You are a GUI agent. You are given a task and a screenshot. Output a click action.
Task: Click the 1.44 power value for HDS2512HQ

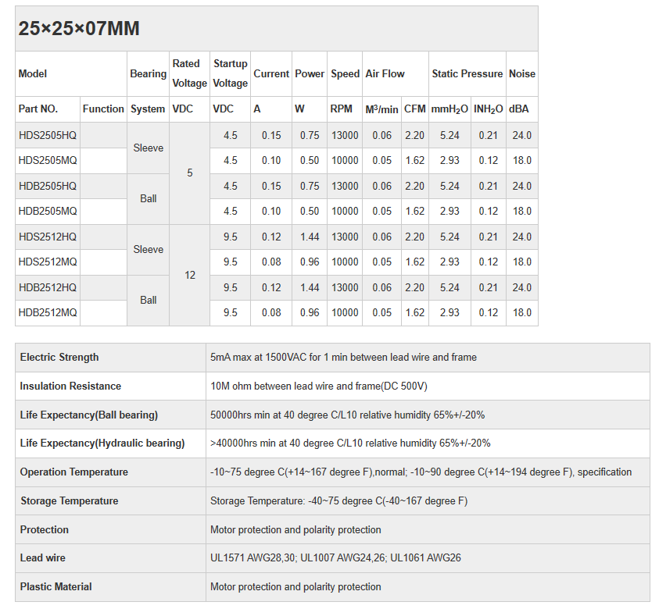pyautogui.click(x=310, y=237)
